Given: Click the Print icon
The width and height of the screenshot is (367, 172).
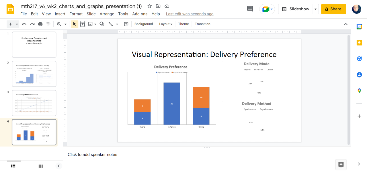Looking at the screenshot, I should pos(40,24).
